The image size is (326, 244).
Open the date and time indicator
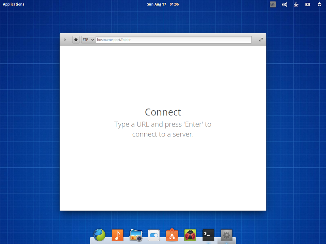pos(163,4)
